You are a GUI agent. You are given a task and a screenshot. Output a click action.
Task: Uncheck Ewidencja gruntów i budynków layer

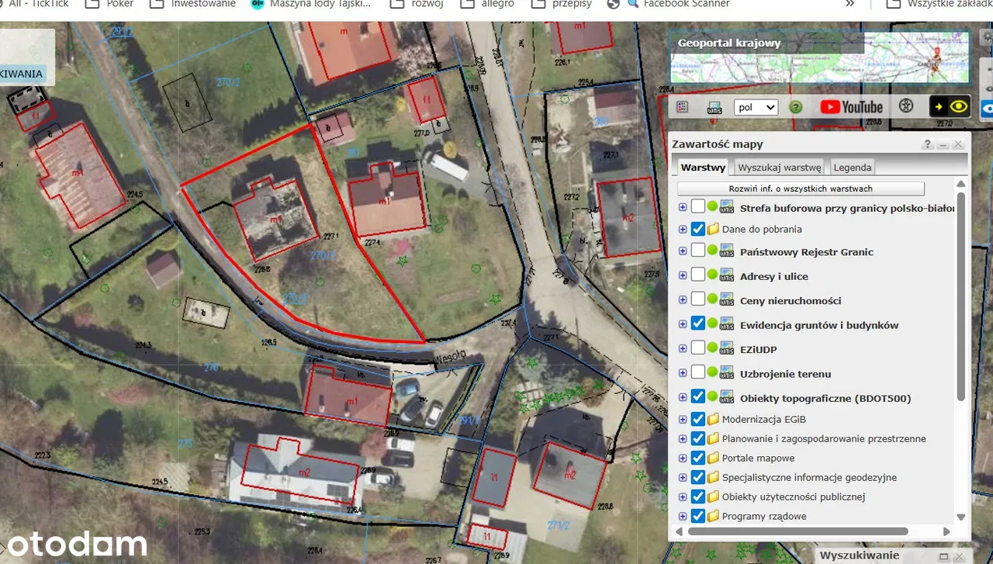(698, 324)
